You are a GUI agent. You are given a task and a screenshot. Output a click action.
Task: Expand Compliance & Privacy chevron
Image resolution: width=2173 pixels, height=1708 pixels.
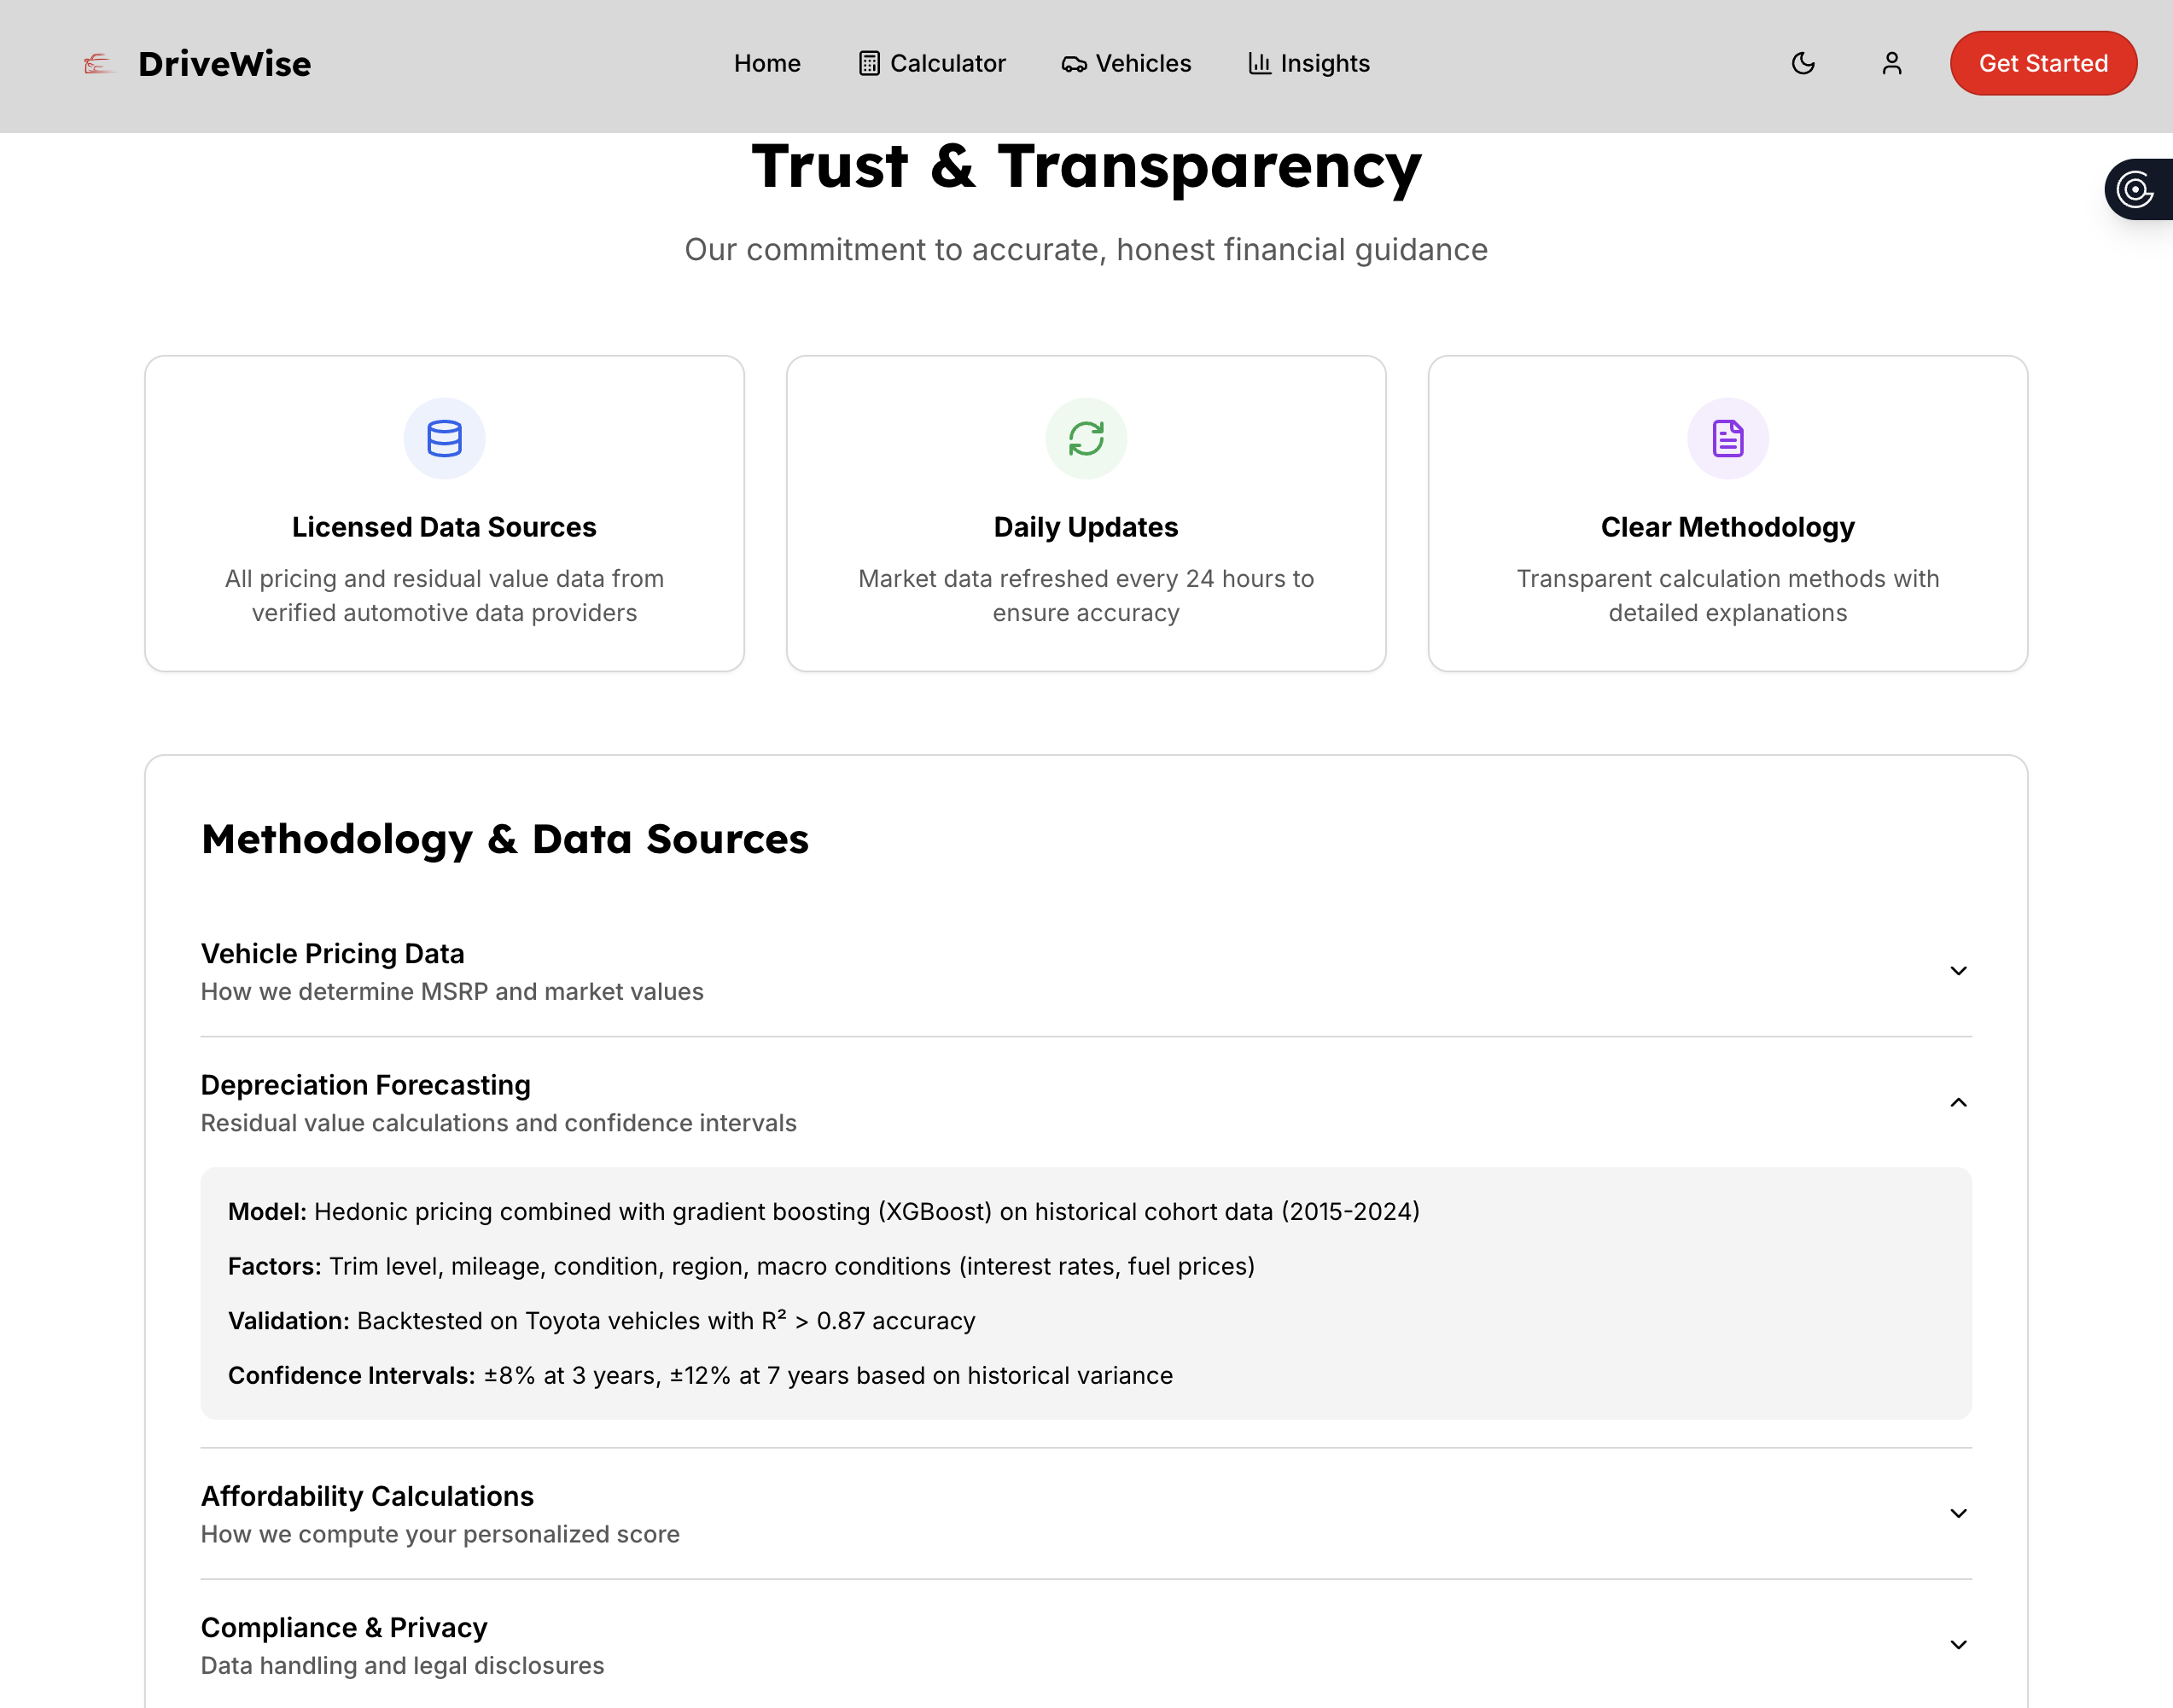1958,1645
